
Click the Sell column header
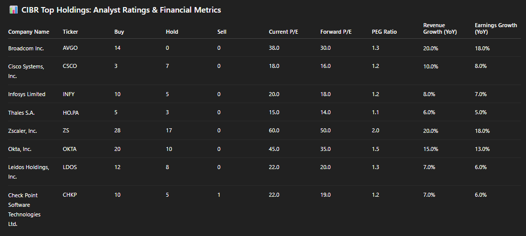pos(222,32)
